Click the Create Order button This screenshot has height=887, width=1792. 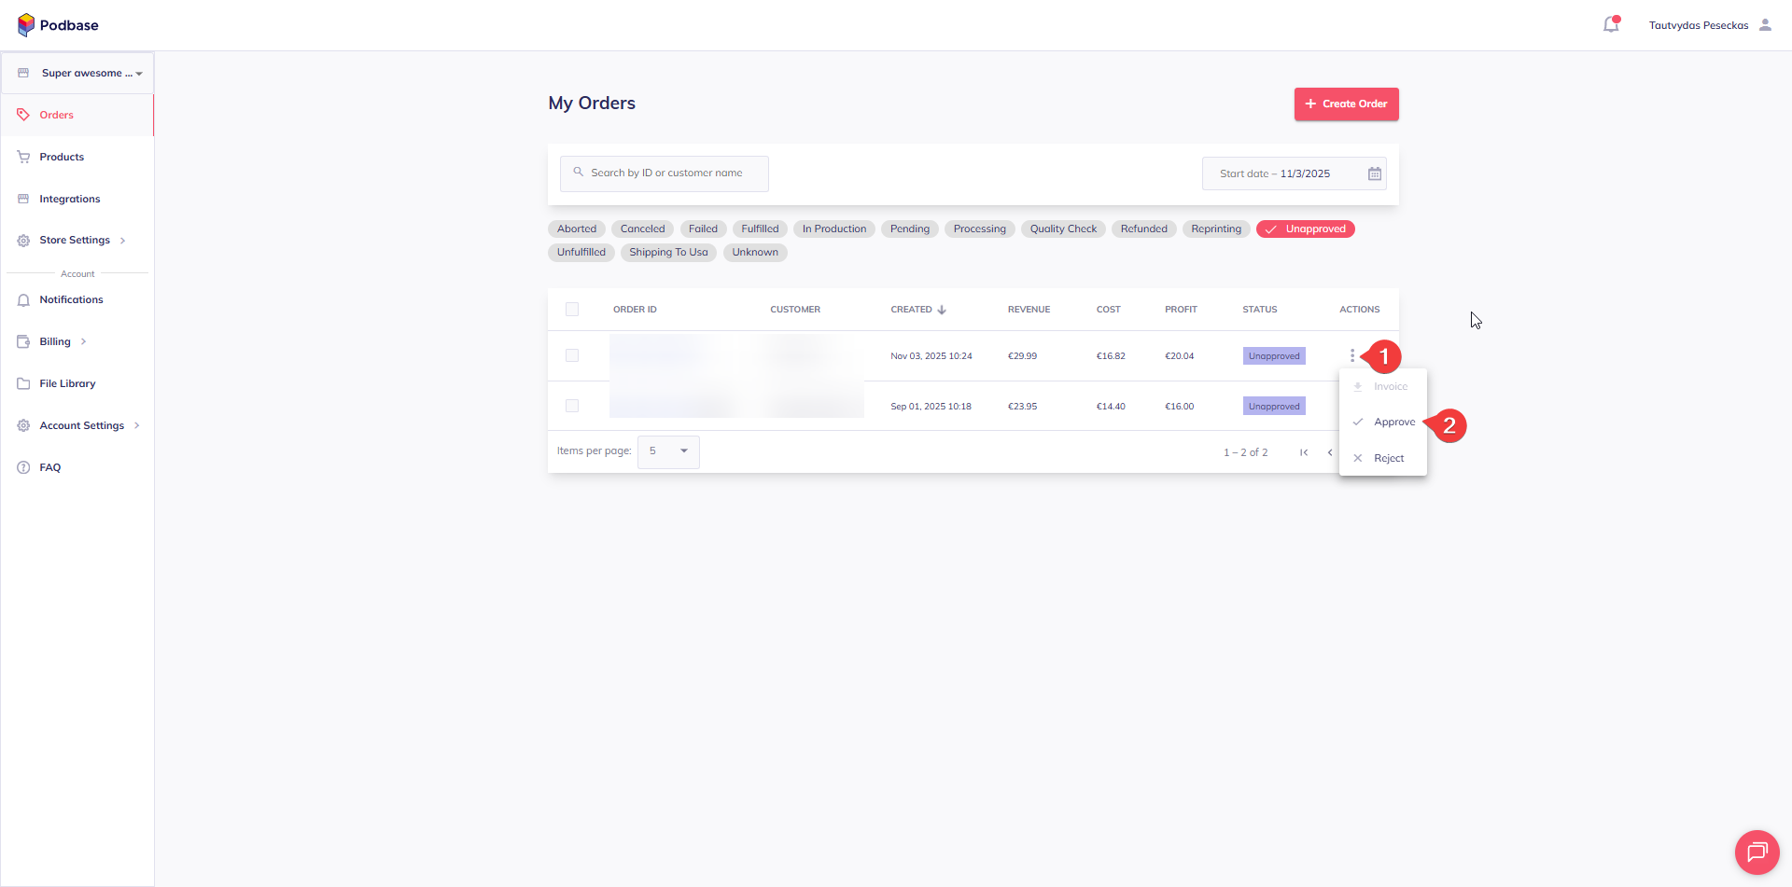[1346, 104]
